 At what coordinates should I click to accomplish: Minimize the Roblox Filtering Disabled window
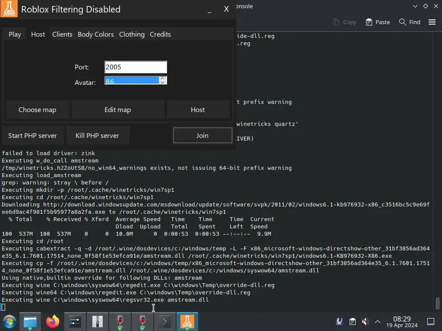(209, 11)
